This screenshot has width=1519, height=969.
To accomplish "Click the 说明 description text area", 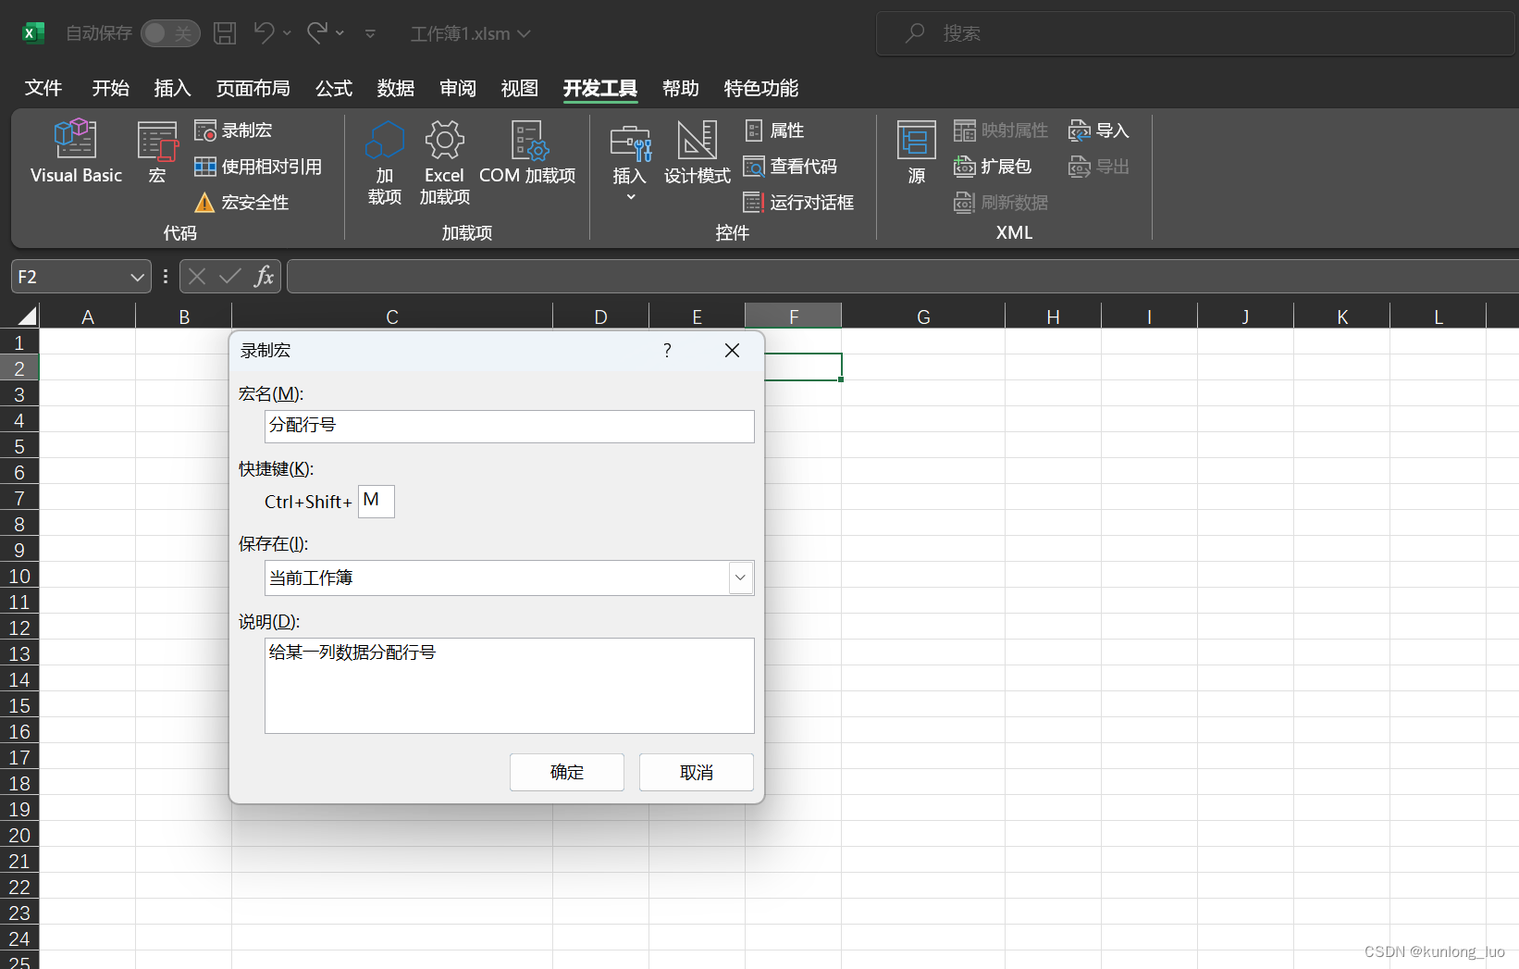I will click(510, 686).
